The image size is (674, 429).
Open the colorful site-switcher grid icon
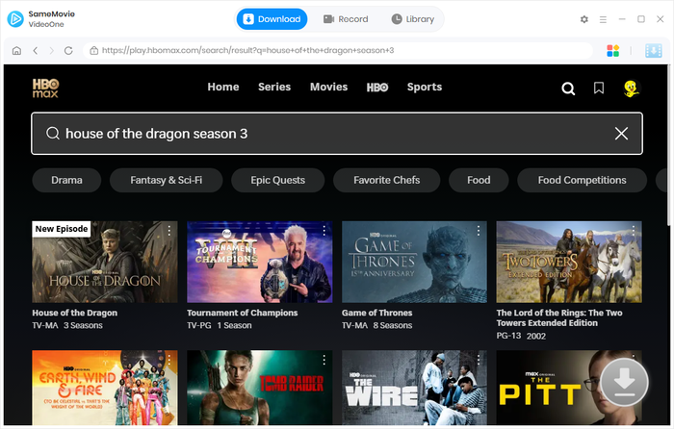pos(613,51)
